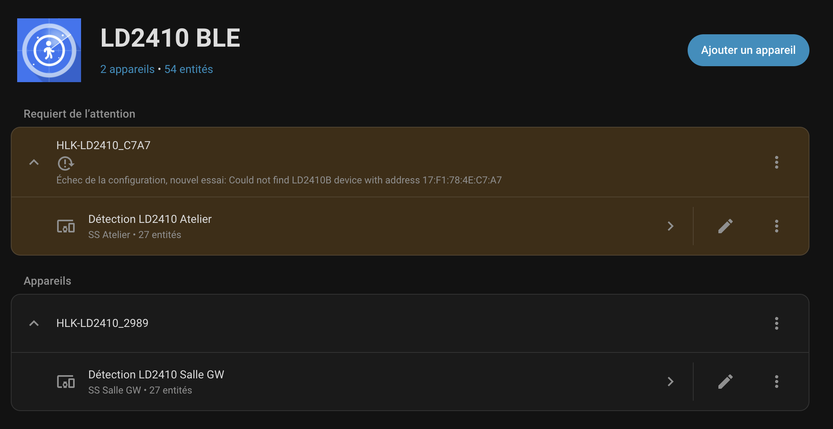
Task: Click the LD2410 BLE integration logo
Action: [49, 50]
